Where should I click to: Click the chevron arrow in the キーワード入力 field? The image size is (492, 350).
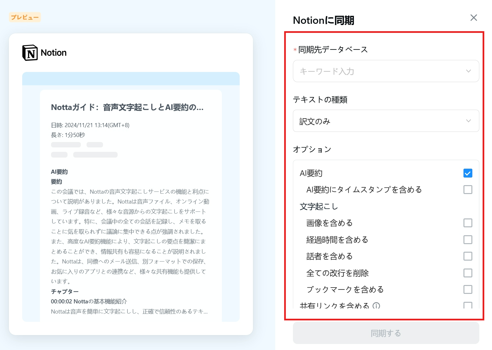pos(468,71)
